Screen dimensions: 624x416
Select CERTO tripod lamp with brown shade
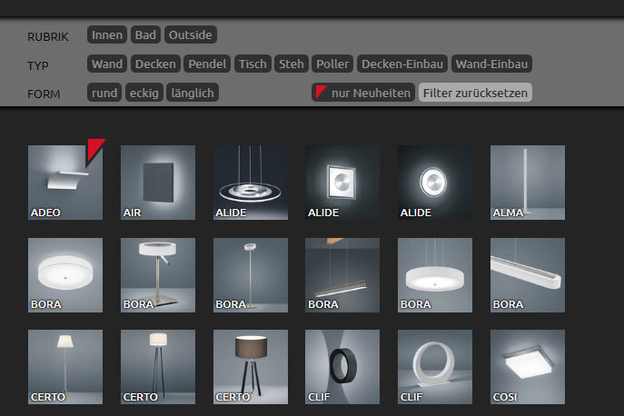[251, 367]
